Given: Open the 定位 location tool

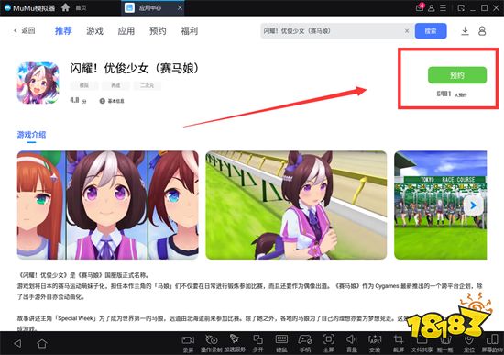Looking at the screenshot, I should (469, 343).
